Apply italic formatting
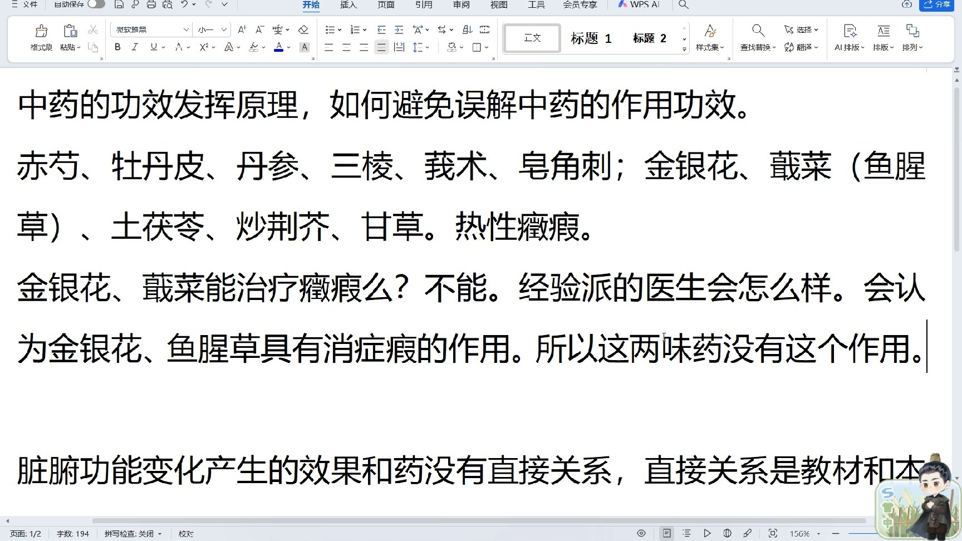 (x=135, y=47)
